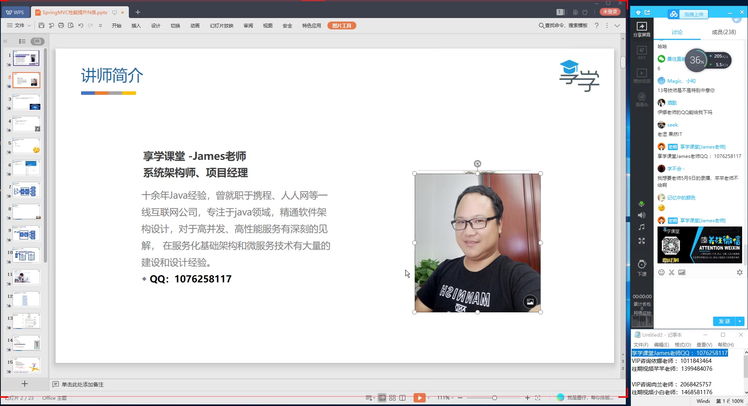
Task: Switch to the 设计 ribbon tab
Action: click(x=156, y=25)
